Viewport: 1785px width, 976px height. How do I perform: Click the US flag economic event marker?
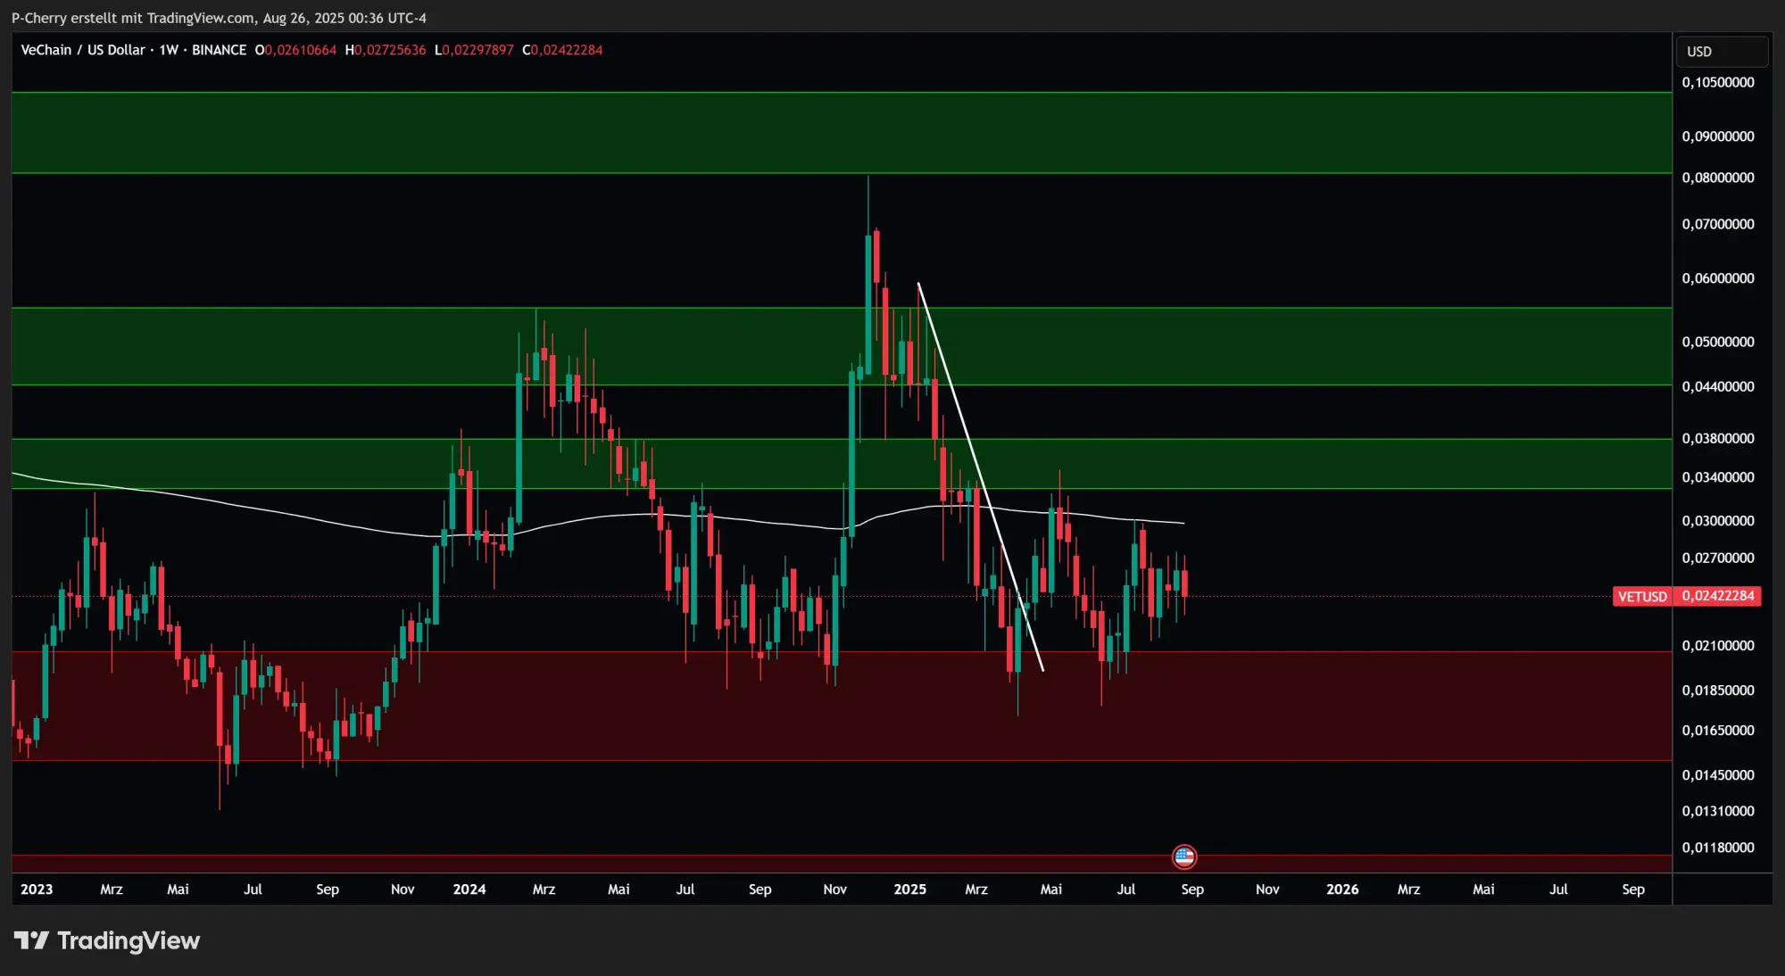[x=1184, y=857]
